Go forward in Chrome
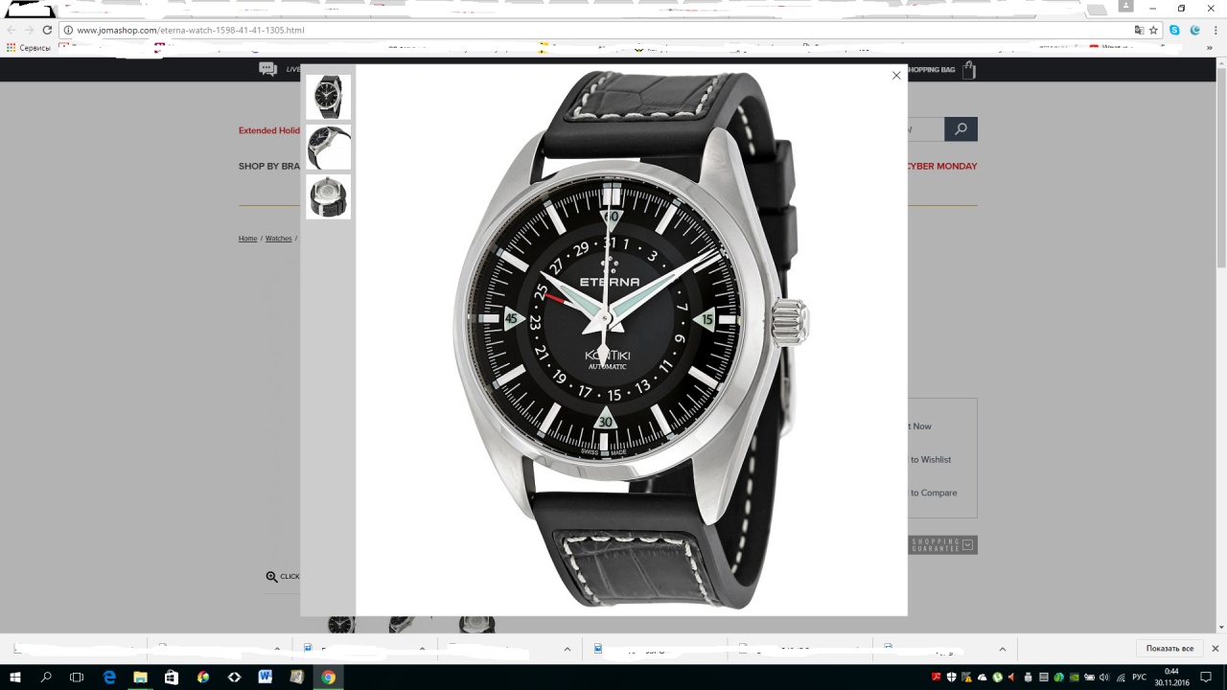This screenshot has width=1227, height=690. [30, 30]
